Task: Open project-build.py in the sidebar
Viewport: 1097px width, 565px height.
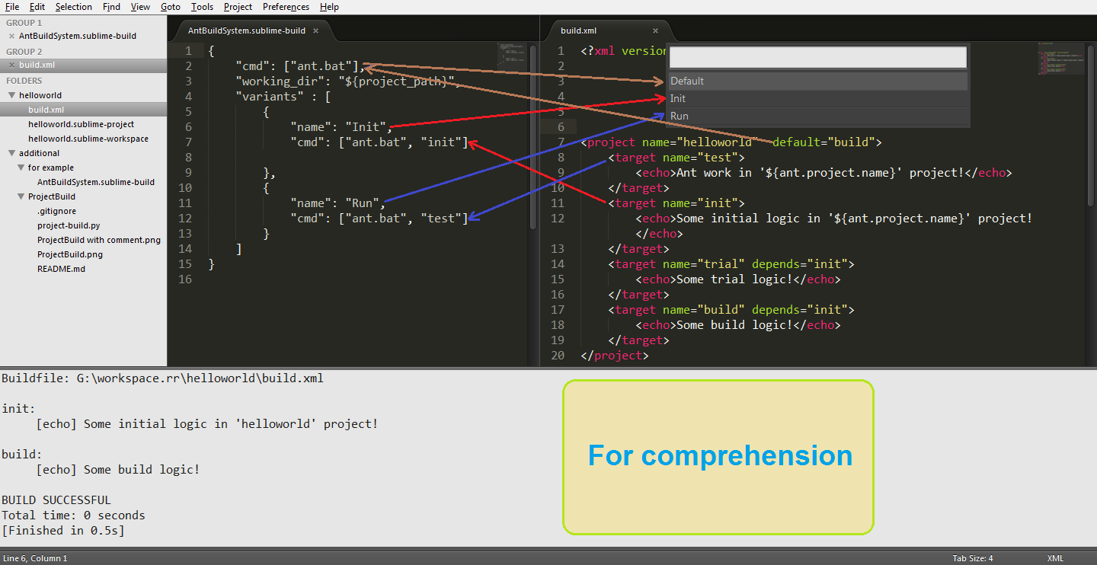Action: point(69,225)
